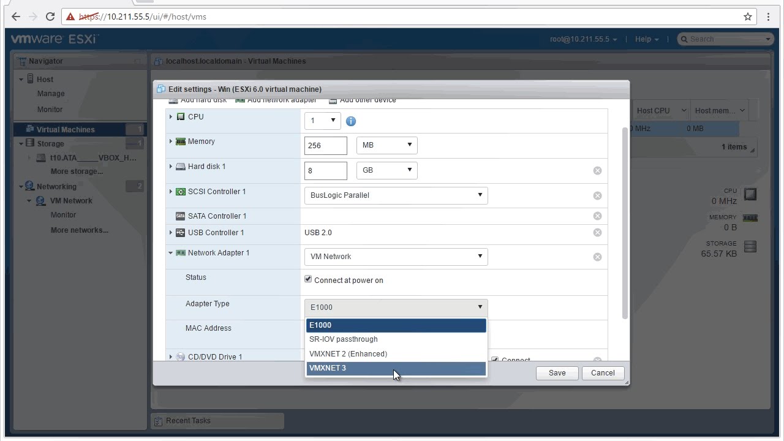The height and width of the screenshot is (441, 784).
Task: Collapse the Network Adapter 1 row
Action: [171, 253]
